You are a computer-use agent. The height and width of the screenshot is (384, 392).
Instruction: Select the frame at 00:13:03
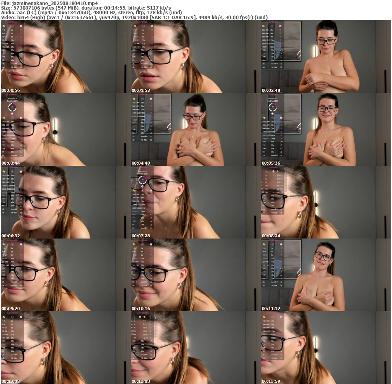coord(196,348)
